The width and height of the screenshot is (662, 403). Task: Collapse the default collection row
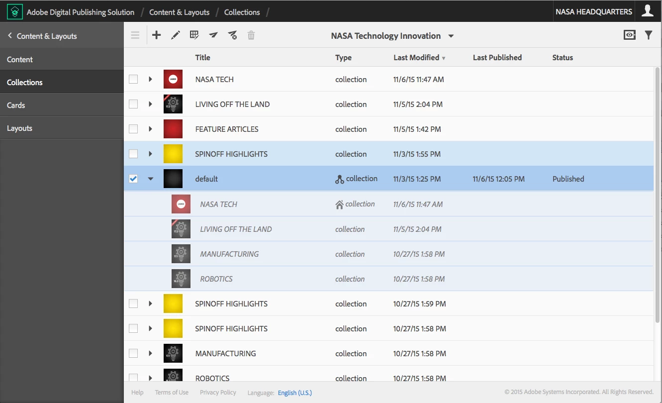tap(151, 179)
